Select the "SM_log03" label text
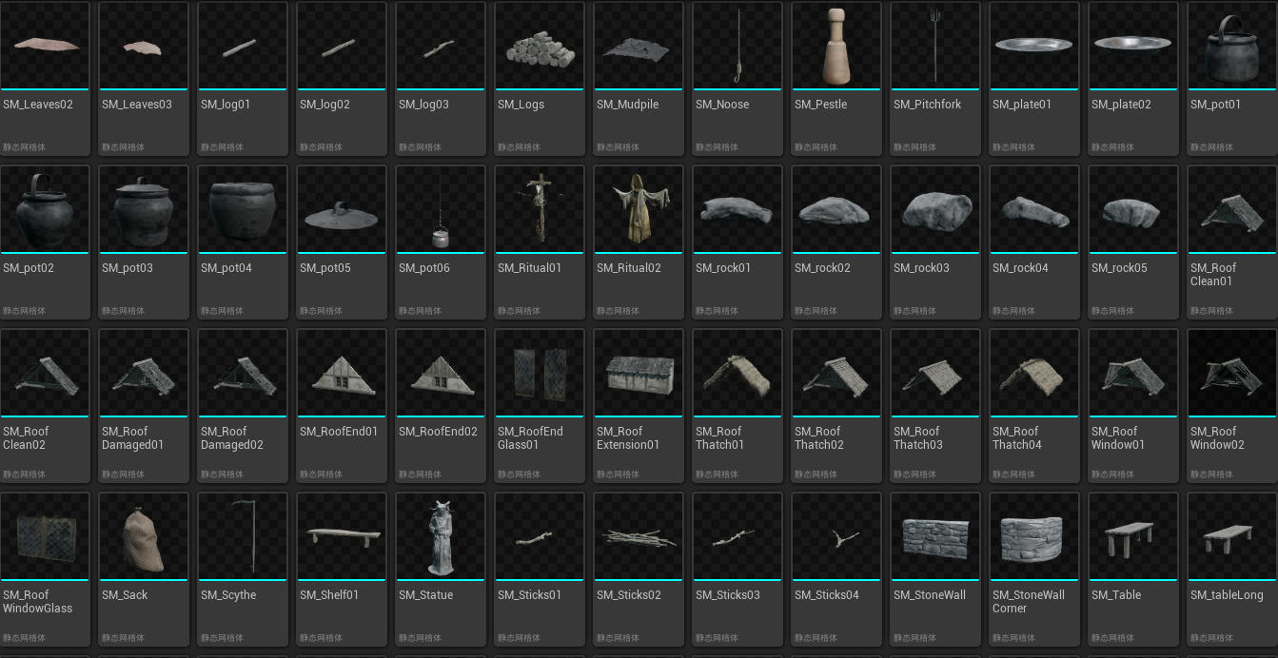1278x658 pixels. 423,105
